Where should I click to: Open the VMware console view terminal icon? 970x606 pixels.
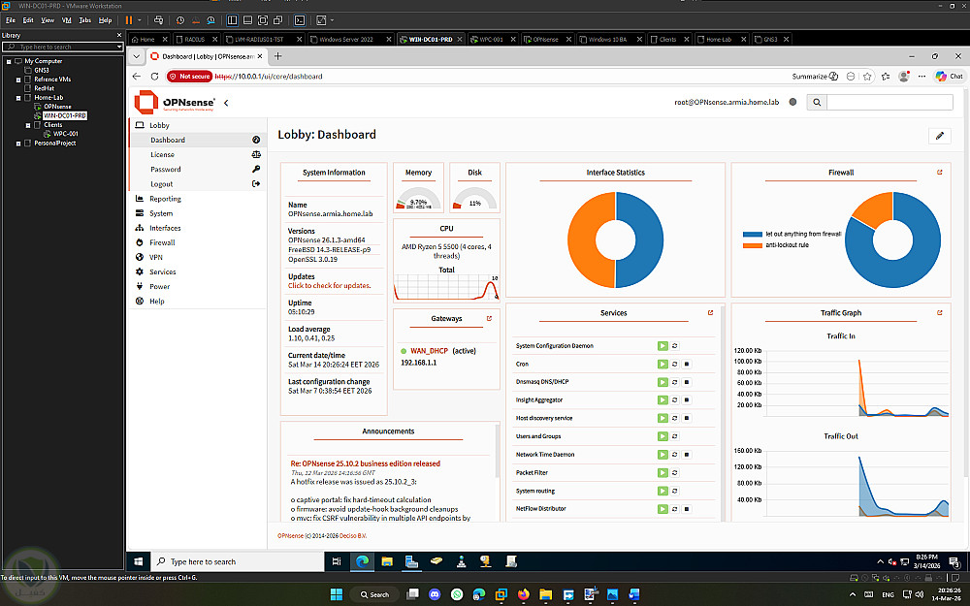coord(300,20)
